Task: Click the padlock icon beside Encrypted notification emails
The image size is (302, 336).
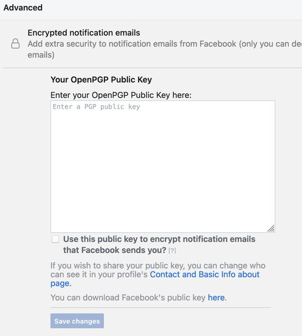Action: pyautogui.click(x=16, y=44)
